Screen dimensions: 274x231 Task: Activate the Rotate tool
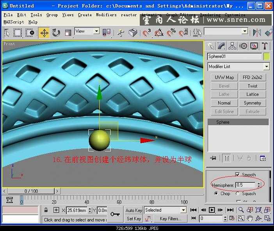56,33
